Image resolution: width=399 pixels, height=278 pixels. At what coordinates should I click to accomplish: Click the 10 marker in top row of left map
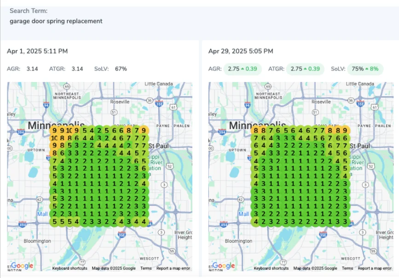[x=69, y=130]
